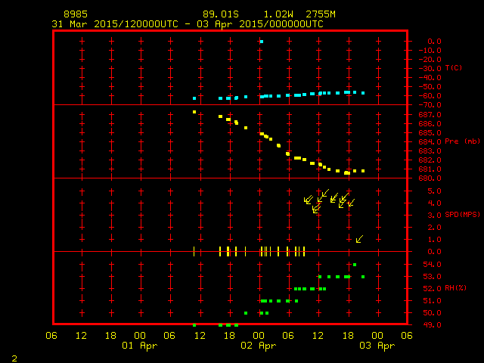Click the start date 31 Mar 2015/120000UTC
The width and height of the screenshot is (484, 363).
point(115,24)
